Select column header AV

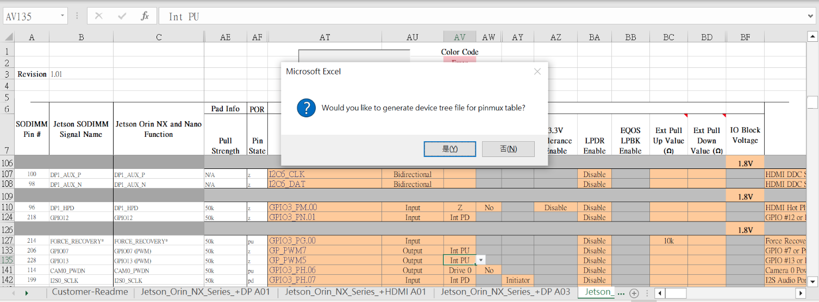click(x=460, y=37)
